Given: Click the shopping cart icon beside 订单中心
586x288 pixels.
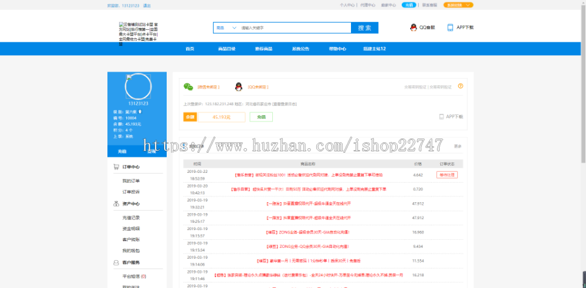Looking at the screenshot, I should point(117,167).
